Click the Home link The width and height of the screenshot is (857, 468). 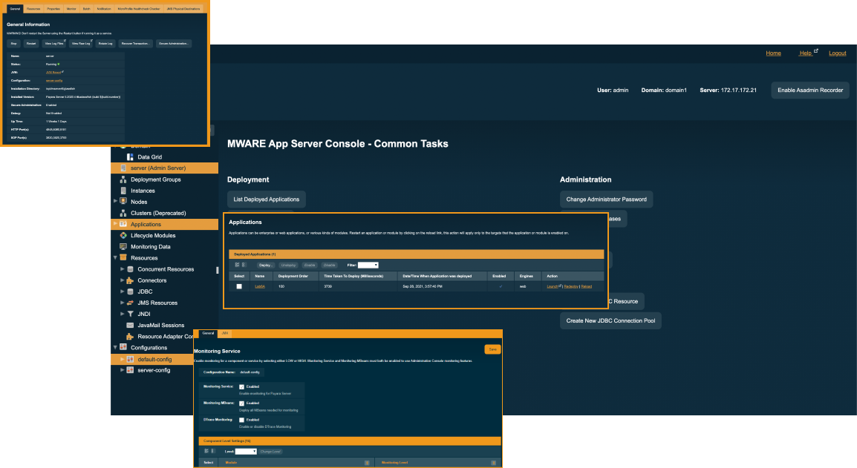(773, 53)
